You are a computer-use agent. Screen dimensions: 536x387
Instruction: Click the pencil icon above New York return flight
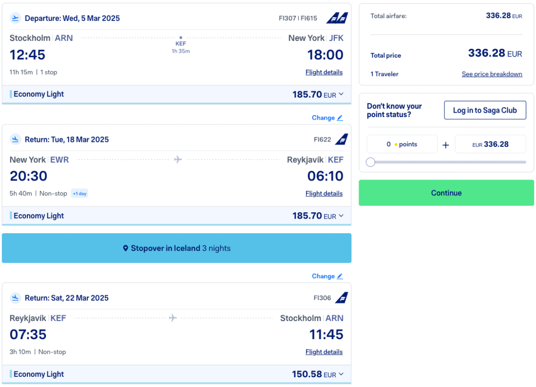tap(340, 118)
